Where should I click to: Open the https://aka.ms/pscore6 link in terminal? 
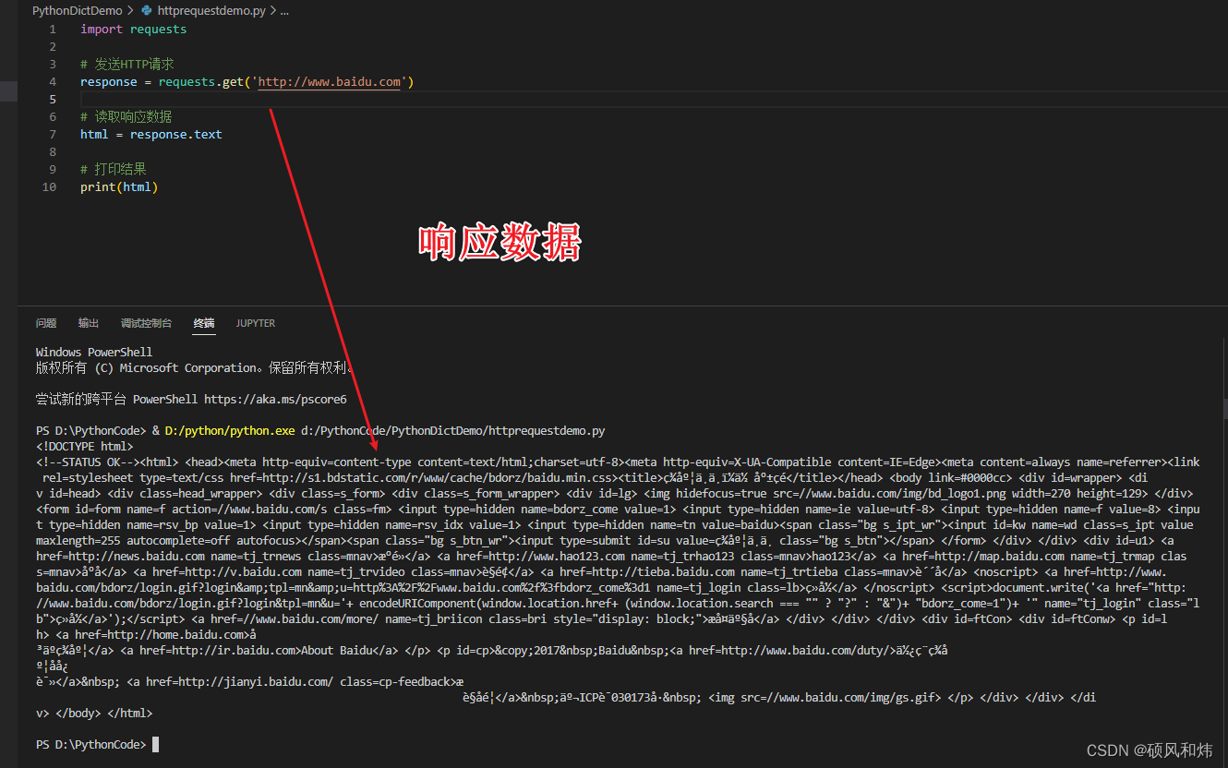pos(275,400)
